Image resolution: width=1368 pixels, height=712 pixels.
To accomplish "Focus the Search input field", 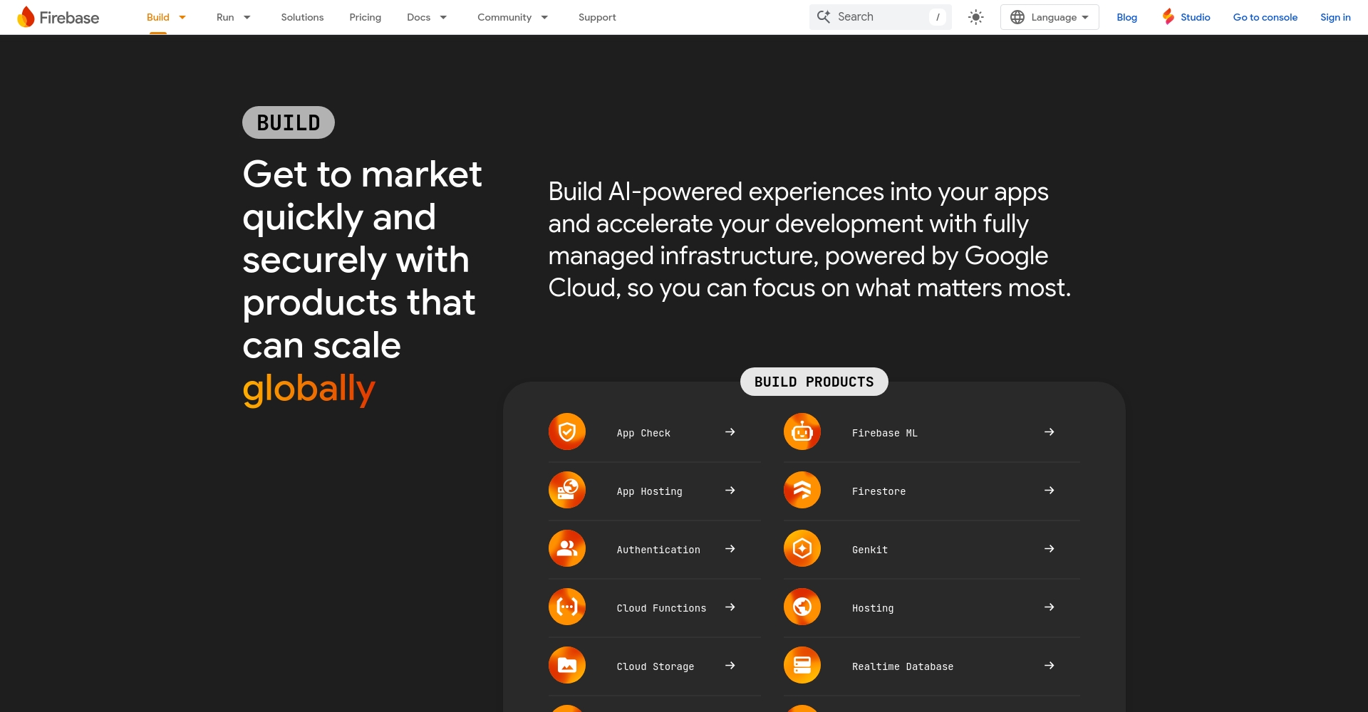I will click(x=881, y=17).
